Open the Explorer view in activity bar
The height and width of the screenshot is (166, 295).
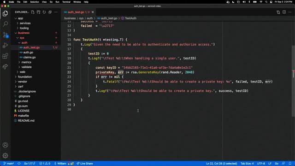(5, 13)
